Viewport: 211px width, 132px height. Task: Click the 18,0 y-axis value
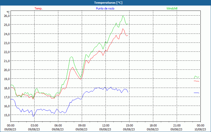tap(7, 88)
